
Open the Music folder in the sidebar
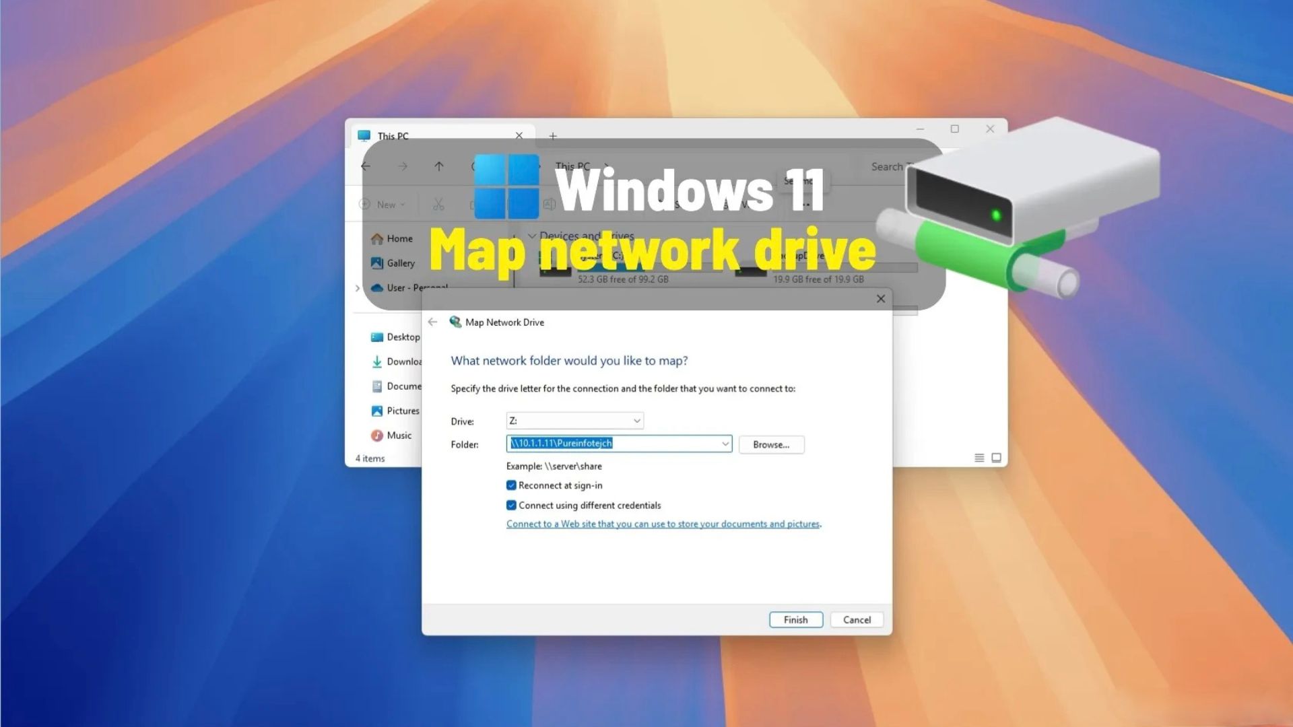[x=399, y=435]
